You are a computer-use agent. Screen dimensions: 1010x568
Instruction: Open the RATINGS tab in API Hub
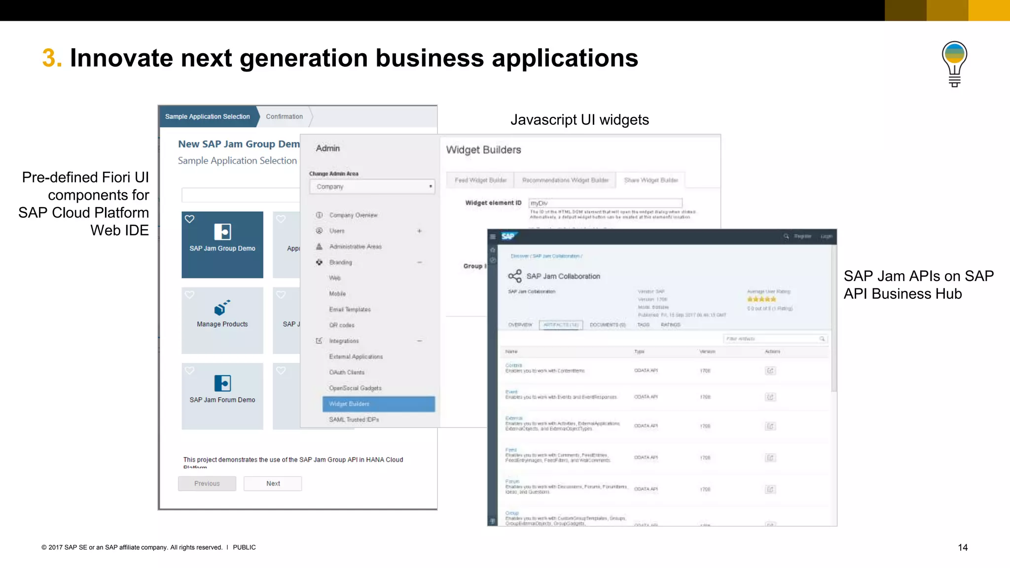[671, 325]
